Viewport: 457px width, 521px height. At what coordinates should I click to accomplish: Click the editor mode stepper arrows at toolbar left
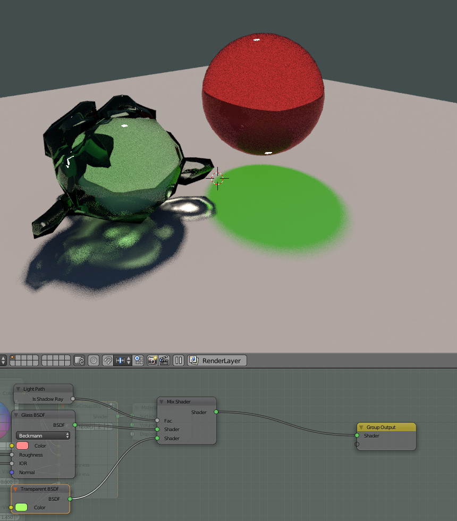coord(3,360)
